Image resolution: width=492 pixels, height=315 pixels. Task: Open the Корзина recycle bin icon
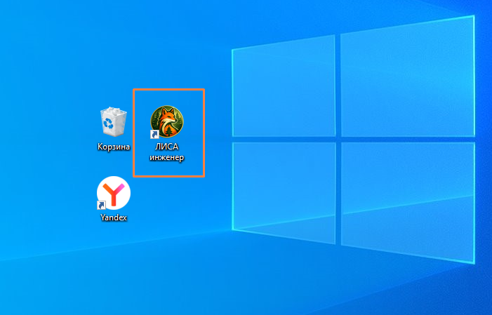(113, 122)
